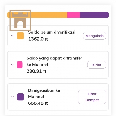Expand the Dimigrasikan ke Mainnet chevron
This screenshot has width=116, height=116.
click(x=12, y=97)
